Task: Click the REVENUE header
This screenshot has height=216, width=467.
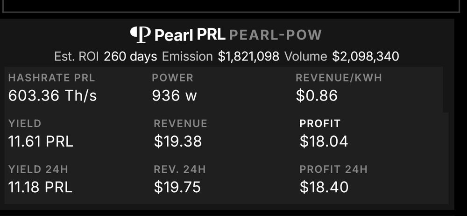Action: click(180, 124)
